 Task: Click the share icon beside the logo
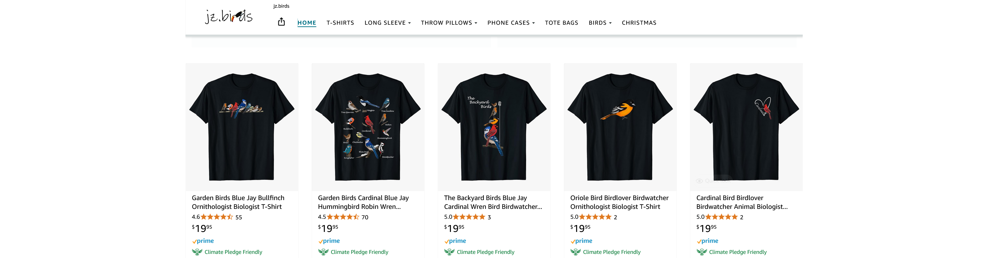point(281,22)
